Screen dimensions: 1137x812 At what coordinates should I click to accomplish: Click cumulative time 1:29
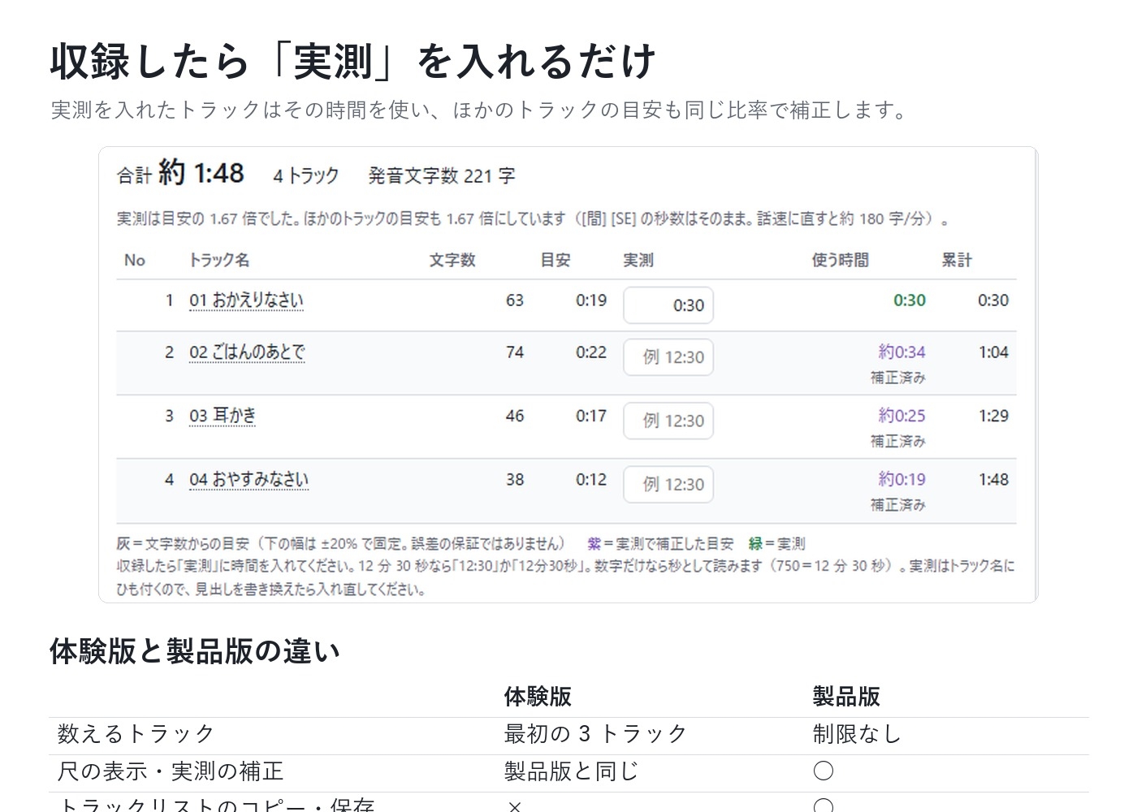click(x=993, y=416)
